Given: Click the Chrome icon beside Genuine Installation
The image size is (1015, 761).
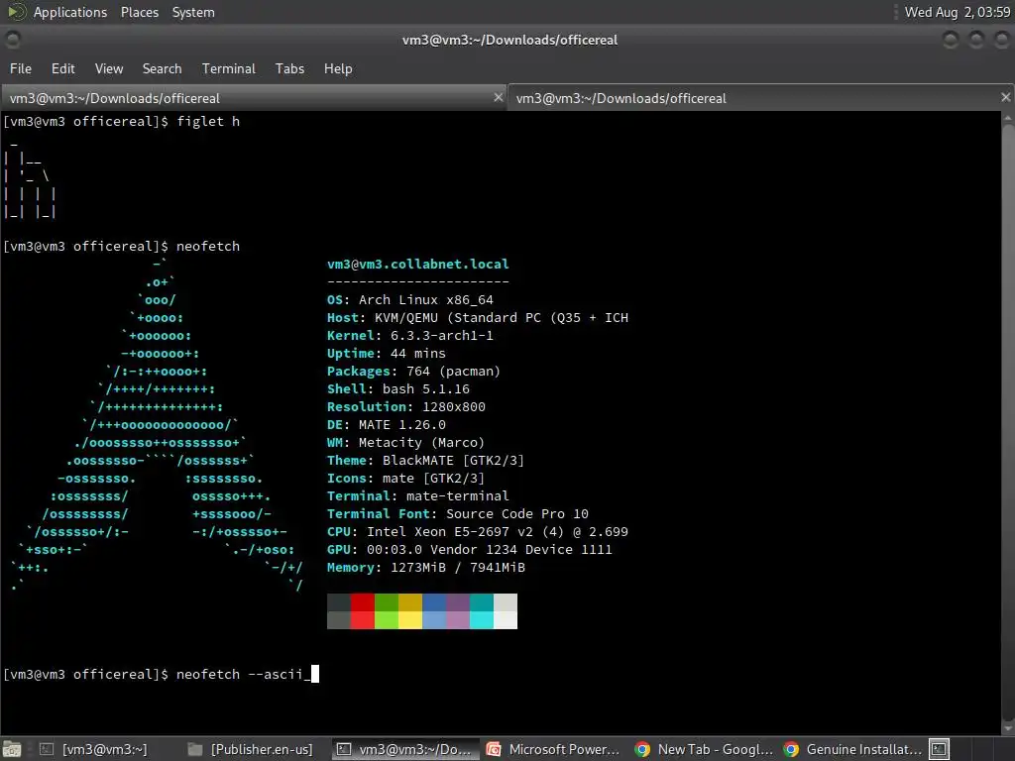Looking at the screenshot, I should pyautogui.click(x=791, y=749).
